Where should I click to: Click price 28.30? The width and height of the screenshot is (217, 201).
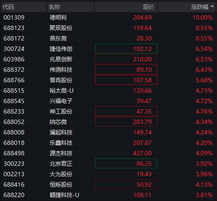144,38
